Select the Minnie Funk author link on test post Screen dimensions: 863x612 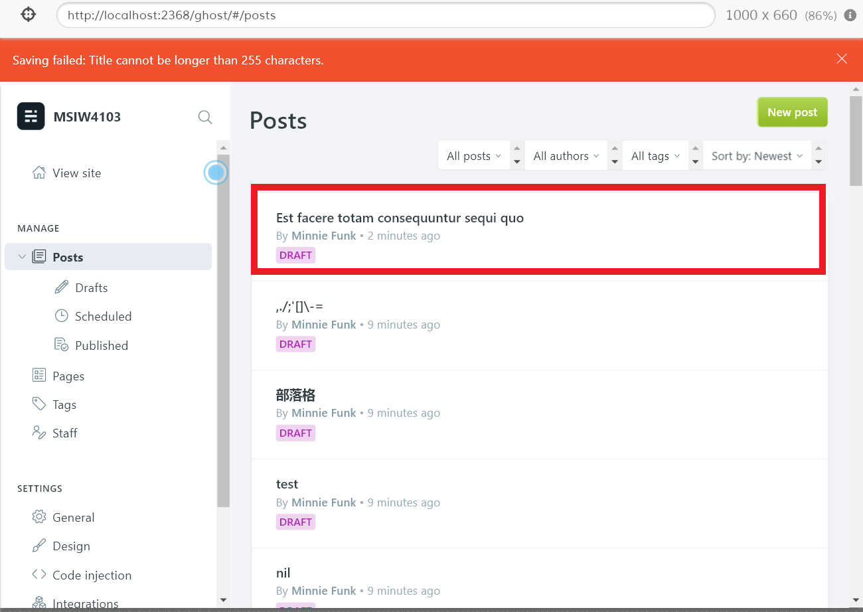323,502
